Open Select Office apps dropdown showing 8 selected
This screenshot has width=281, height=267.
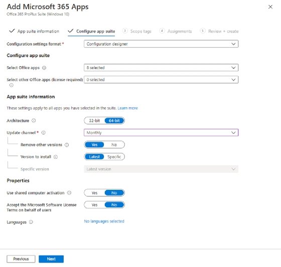point(161,68)
